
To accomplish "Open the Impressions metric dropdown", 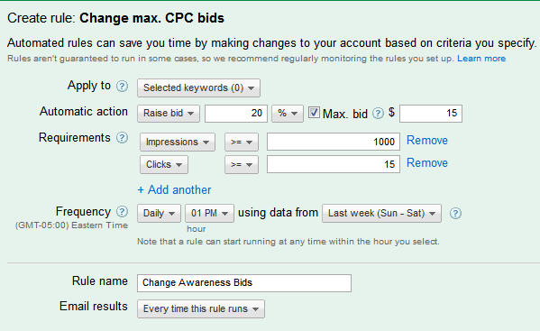I will pyautogui.click(x=178, y=142).
